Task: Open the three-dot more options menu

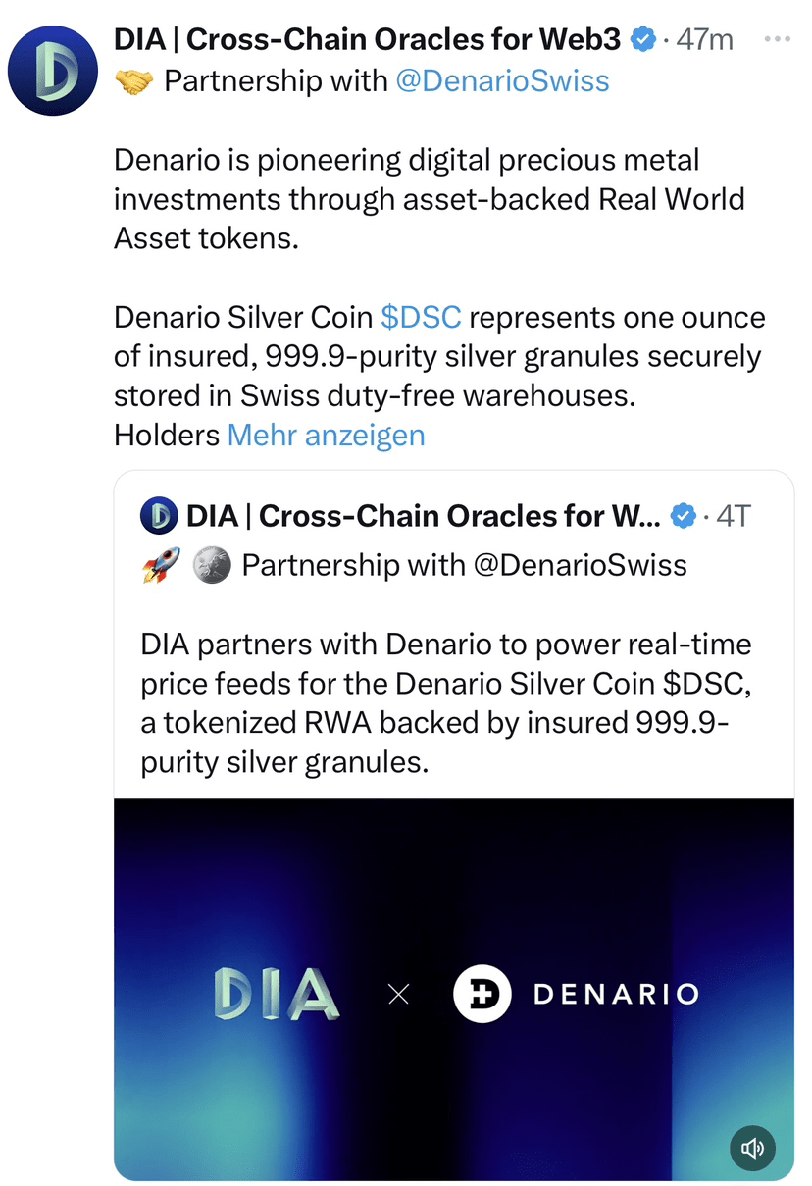Action: click(777, 39)
